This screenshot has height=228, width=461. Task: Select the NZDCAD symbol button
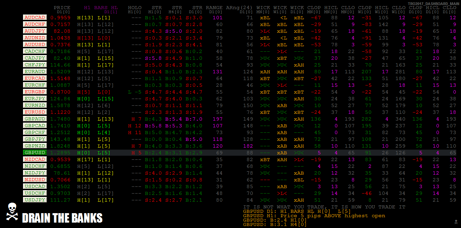[x=35, y=159]
